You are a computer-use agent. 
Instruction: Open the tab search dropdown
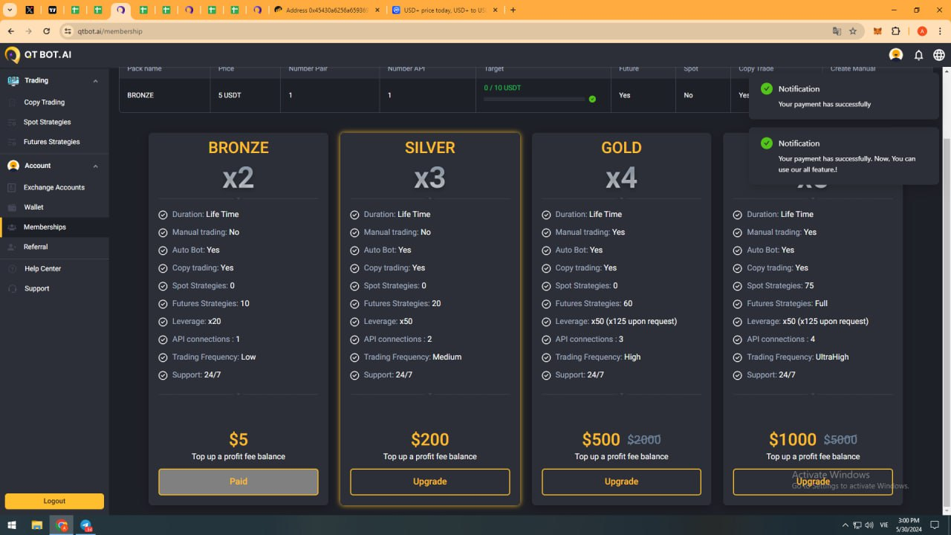(10, 10)
